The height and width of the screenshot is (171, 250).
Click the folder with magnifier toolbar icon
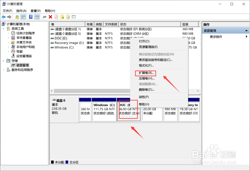coord(68,17)
